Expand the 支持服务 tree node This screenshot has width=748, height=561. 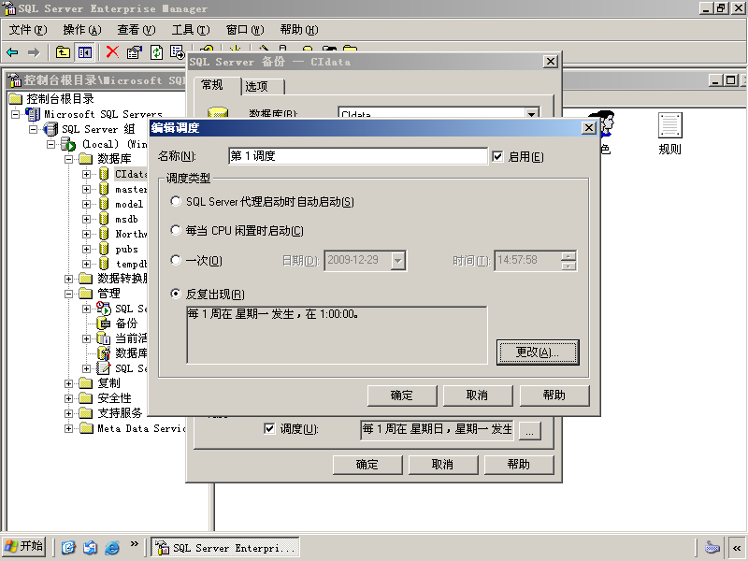[68, 413]
